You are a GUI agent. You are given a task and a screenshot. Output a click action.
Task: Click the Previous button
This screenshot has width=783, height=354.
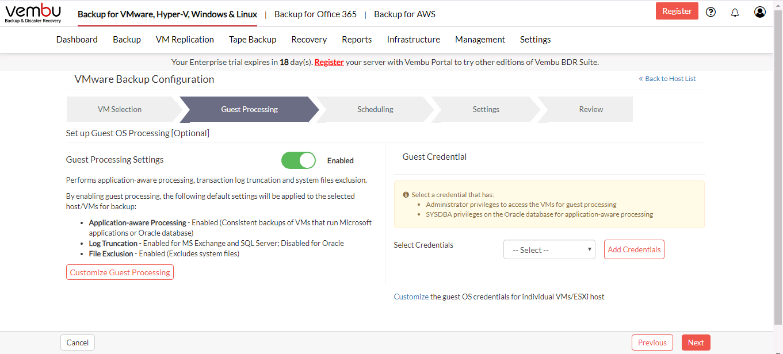point(652,343)
